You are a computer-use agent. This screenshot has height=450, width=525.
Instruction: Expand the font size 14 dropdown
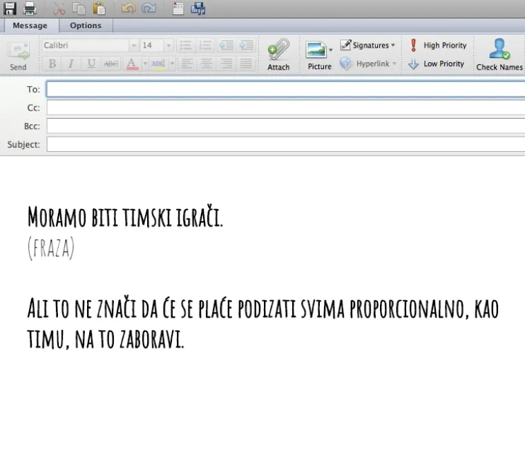[168, 46]
